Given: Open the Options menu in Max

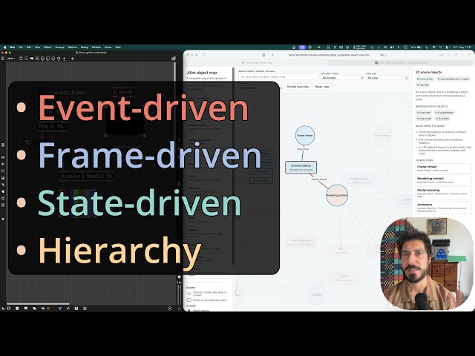Looking at the screenshot, I should click(x=73, y=47).
